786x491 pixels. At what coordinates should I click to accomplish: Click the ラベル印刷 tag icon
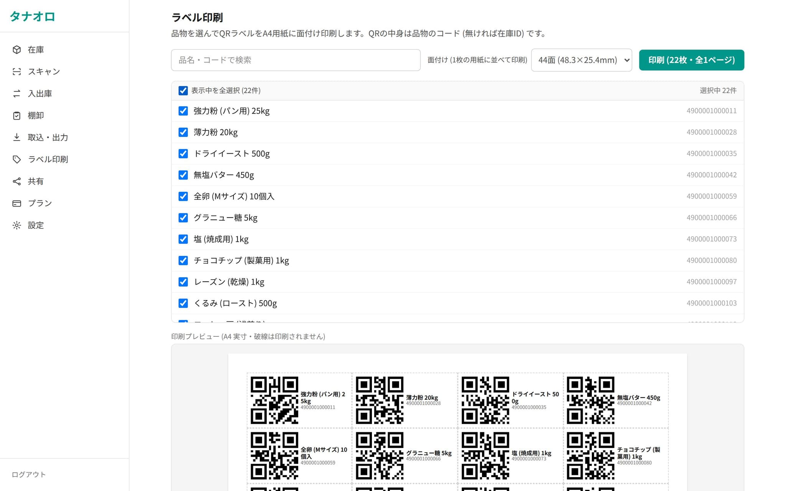pyautogui.click(x=17, y=159)
